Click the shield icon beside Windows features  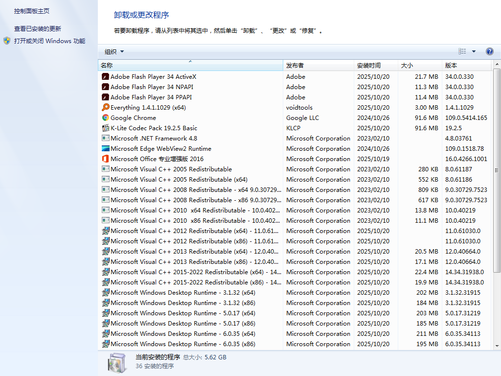tap(7, 41)
